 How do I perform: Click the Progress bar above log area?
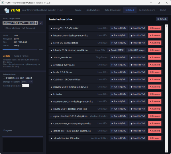(x=23, y=136)
